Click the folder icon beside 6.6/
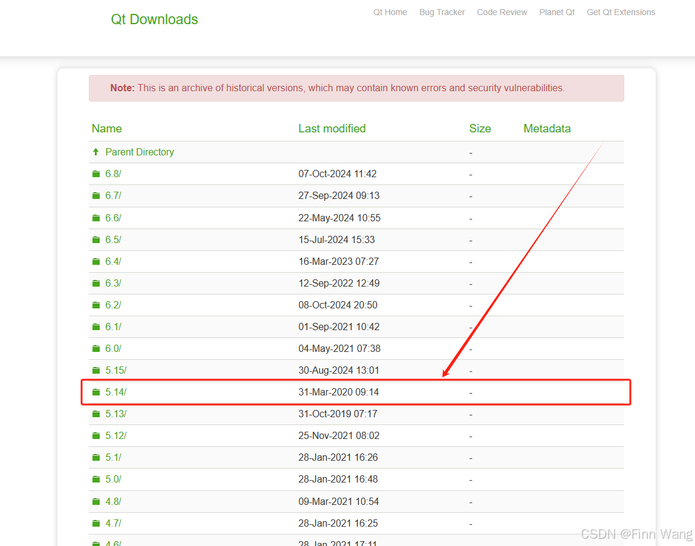 pyautogui.click(x=96, y=218)
